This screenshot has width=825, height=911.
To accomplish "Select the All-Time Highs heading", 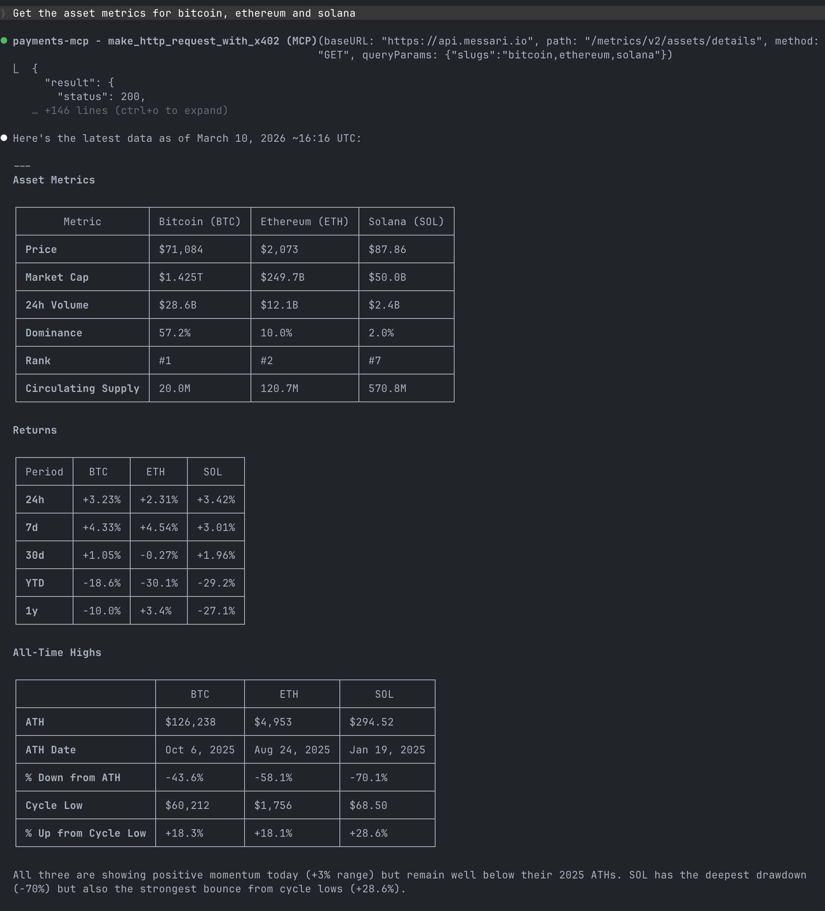I will coord(57,652).
